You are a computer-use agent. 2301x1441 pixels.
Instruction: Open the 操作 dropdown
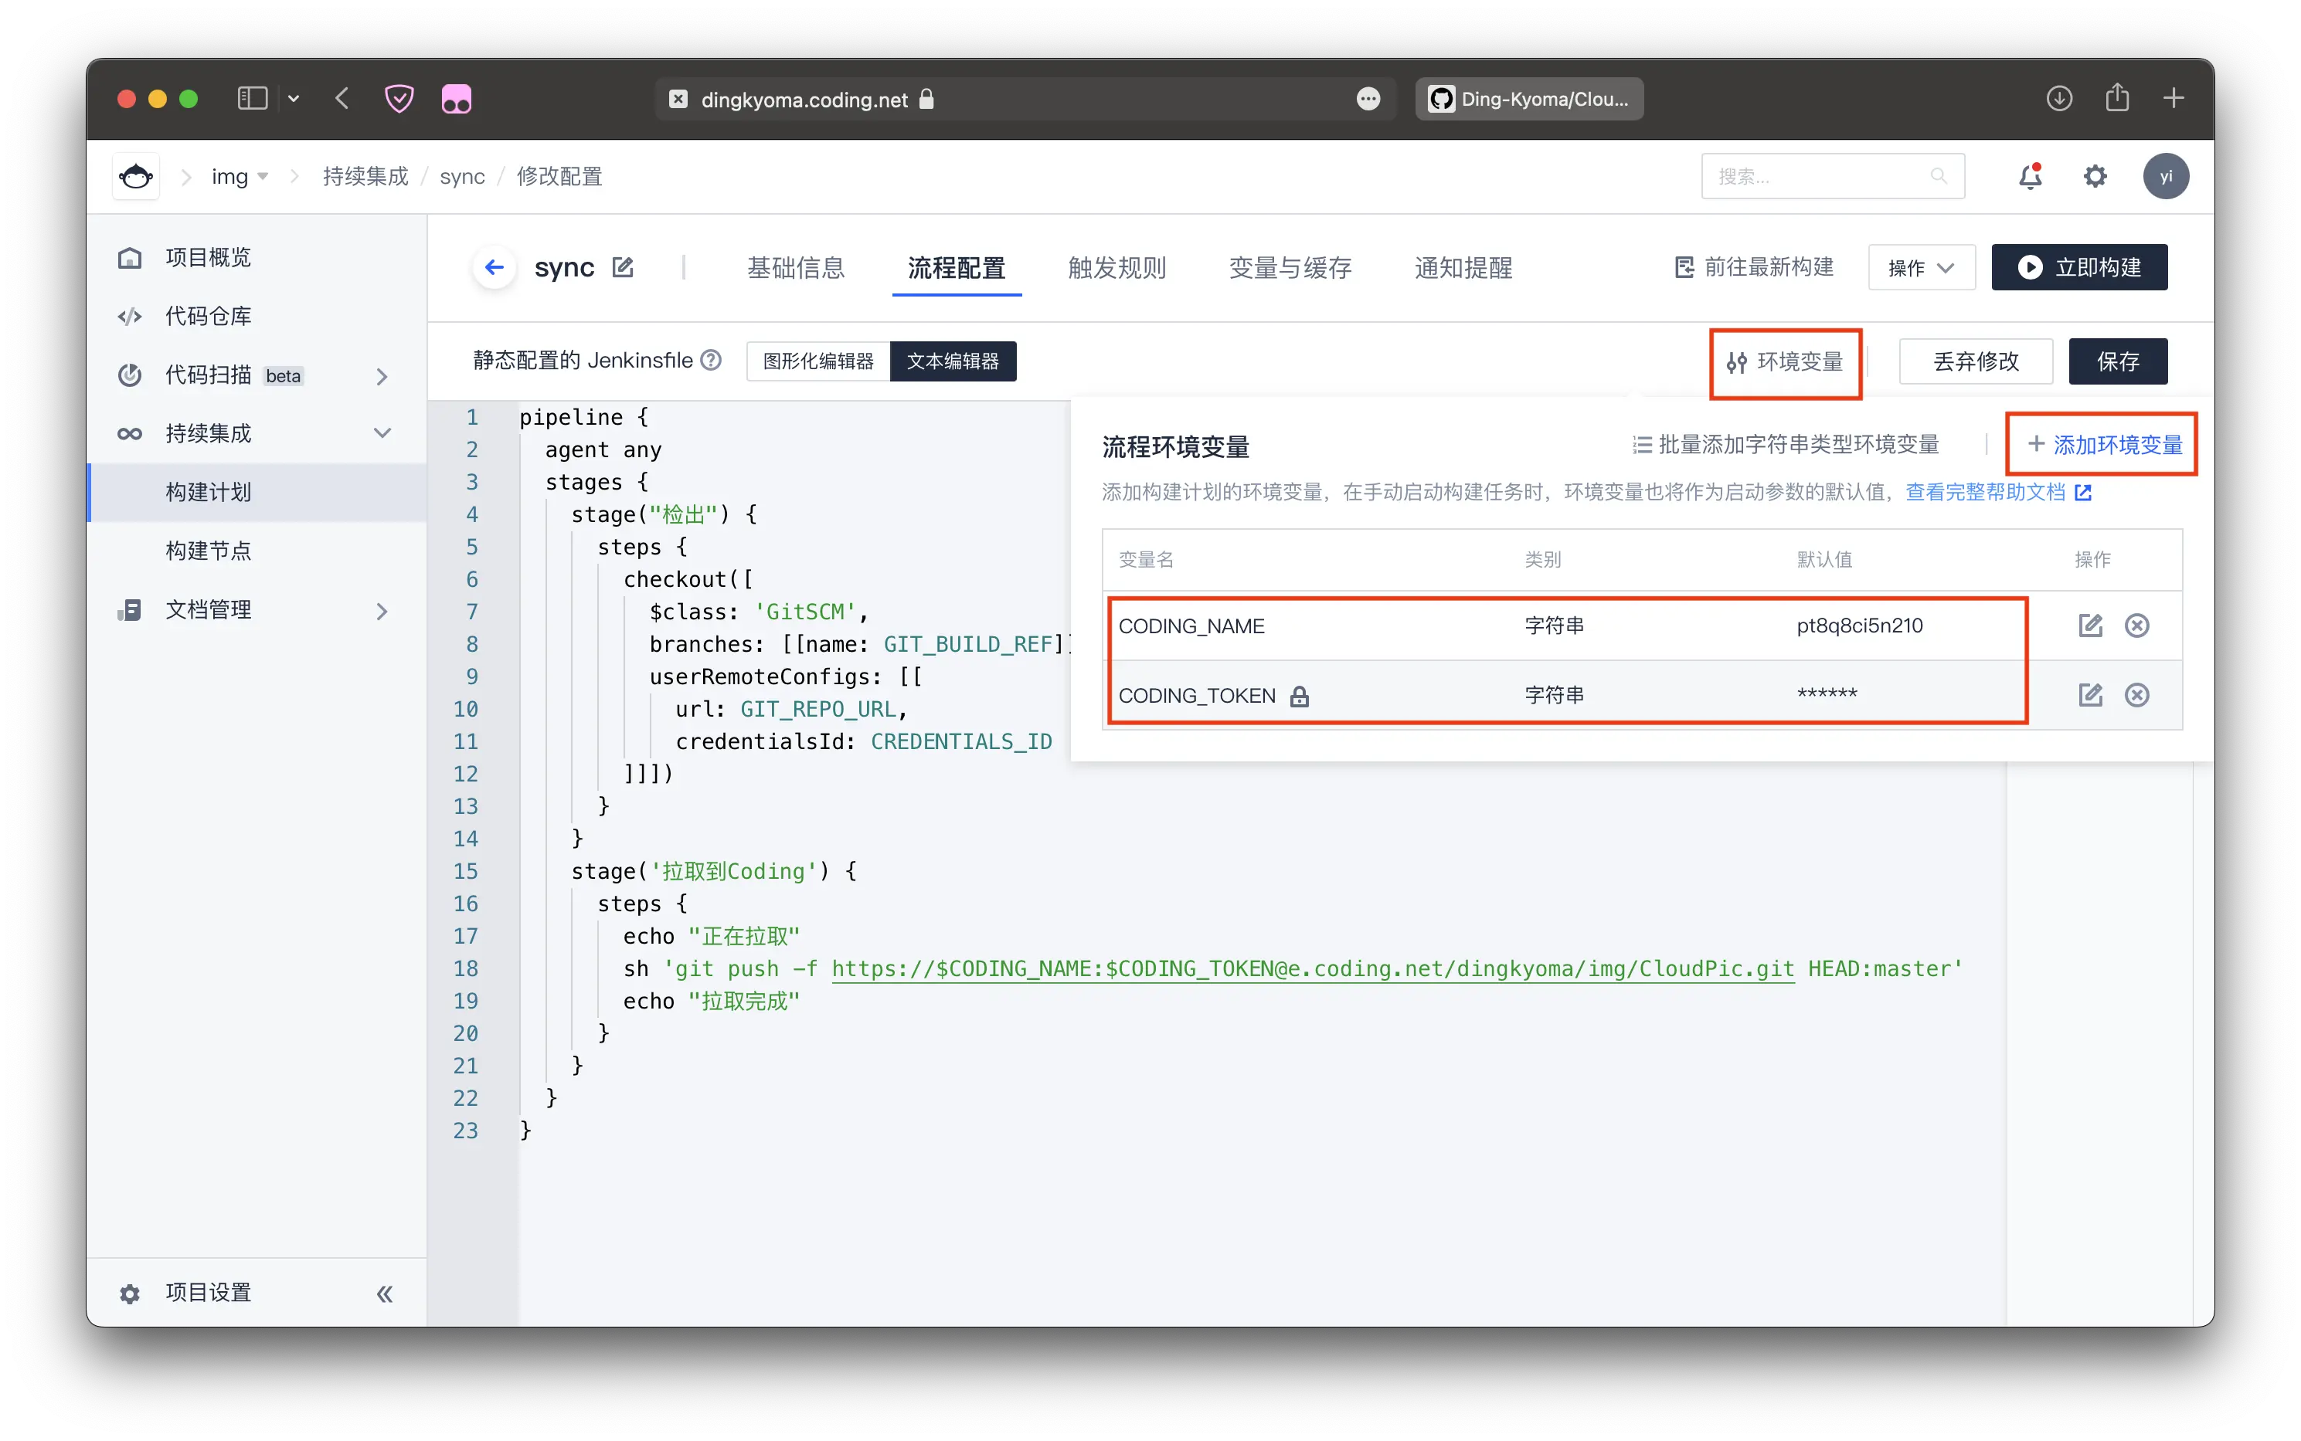[1921, 268]
